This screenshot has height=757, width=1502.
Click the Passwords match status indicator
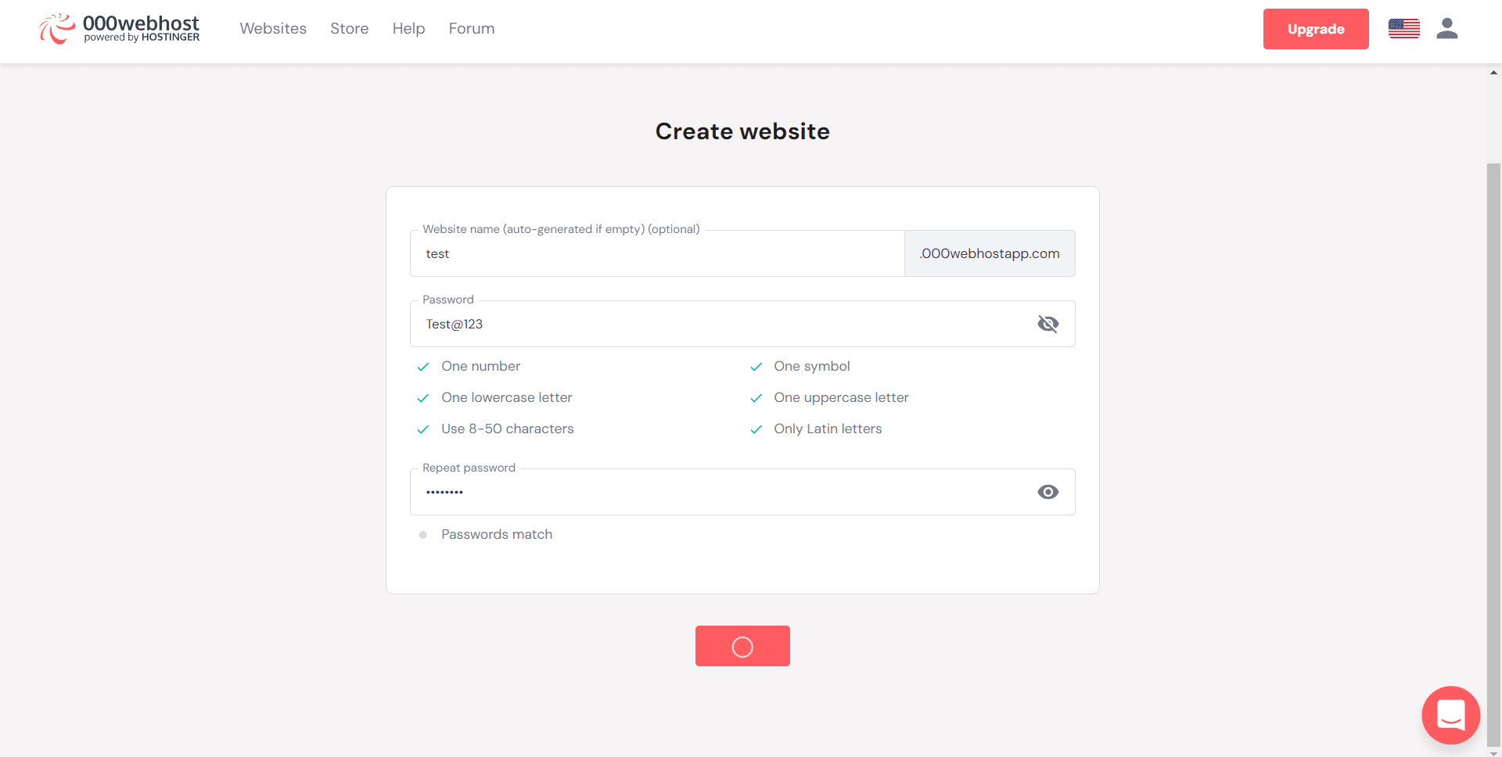pos(423,534)
